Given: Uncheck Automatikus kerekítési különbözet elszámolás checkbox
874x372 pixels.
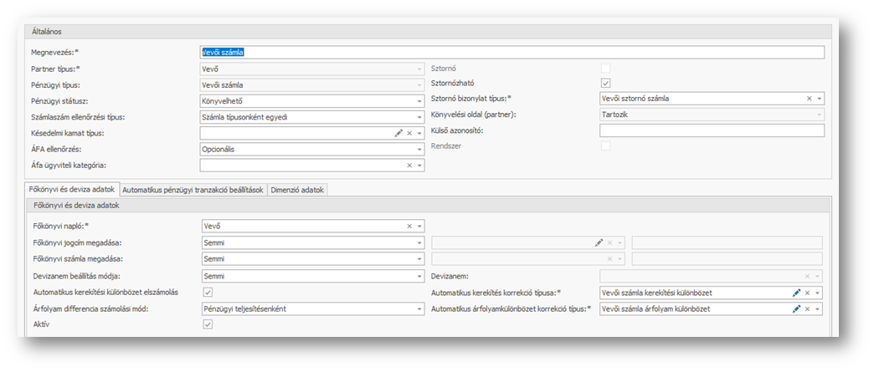Looking at the screenshot, I should pos(208,292).
